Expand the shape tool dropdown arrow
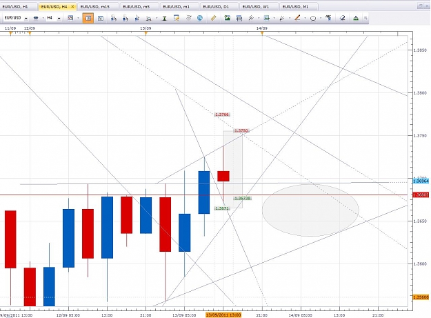The height and width of the screenshot is (318, 431). pyautogui.click(x=321, y=18)
